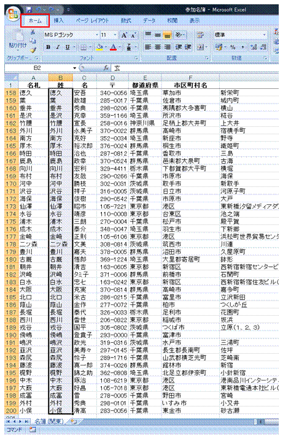Image resolution: width=283 pixels, height=439 pixels.
Task: Click the Name Box showing B2
Action: 41,68
